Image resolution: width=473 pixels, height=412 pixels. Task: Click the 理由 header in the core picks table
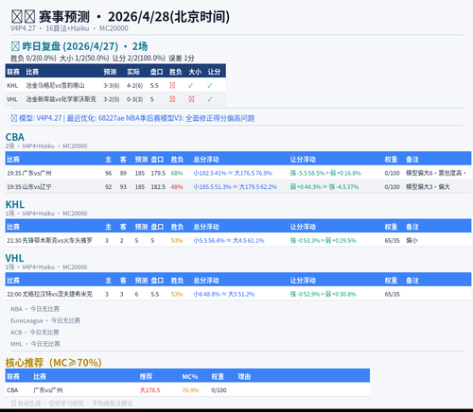click(x=244, y=377)
